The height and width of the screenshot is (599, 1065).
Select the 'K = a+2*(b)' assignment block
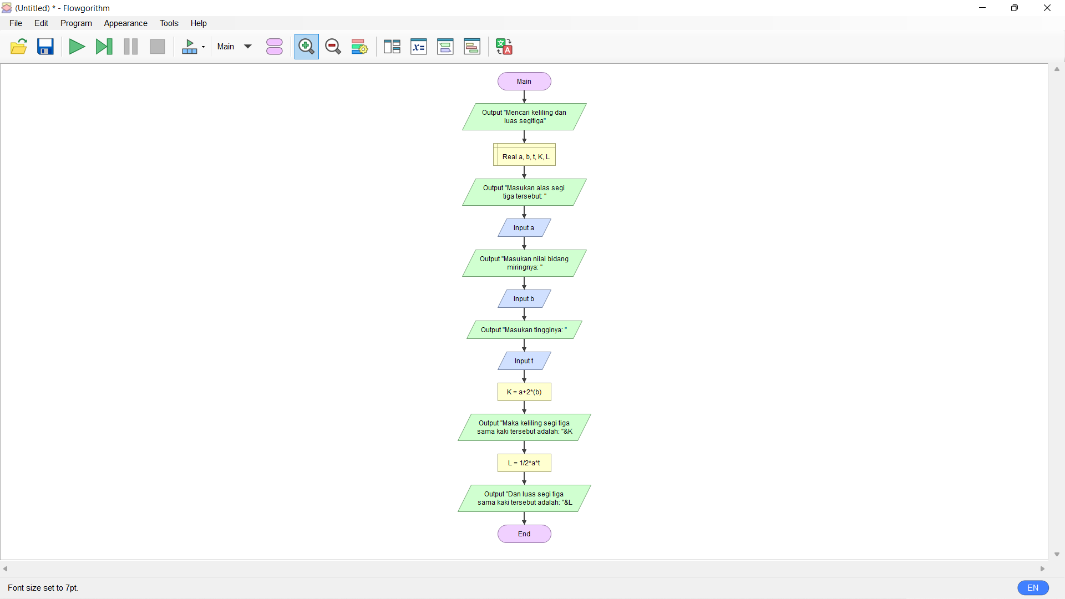[x=524, y=392]
